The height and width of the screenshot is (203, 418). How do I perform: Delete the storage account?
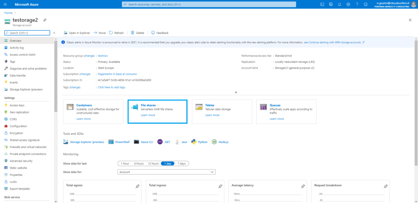tap(137, 33)
